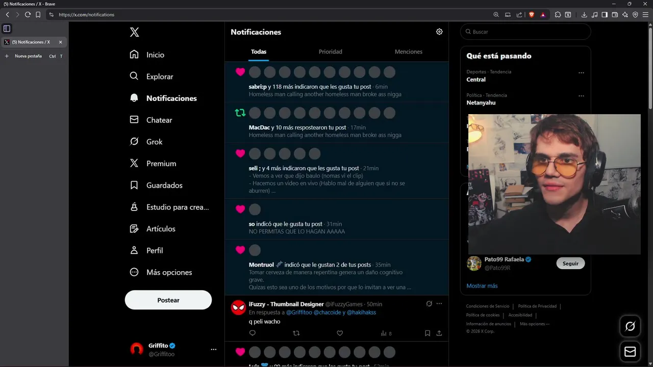Open options for Central trend
Screen dimensions: 653x367
[x=581, y=72]
